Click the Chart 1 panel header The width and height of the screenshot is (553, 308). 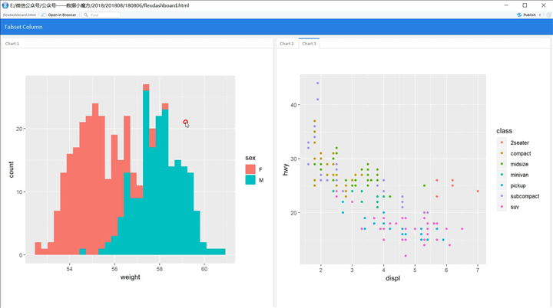tap(12, 44)
